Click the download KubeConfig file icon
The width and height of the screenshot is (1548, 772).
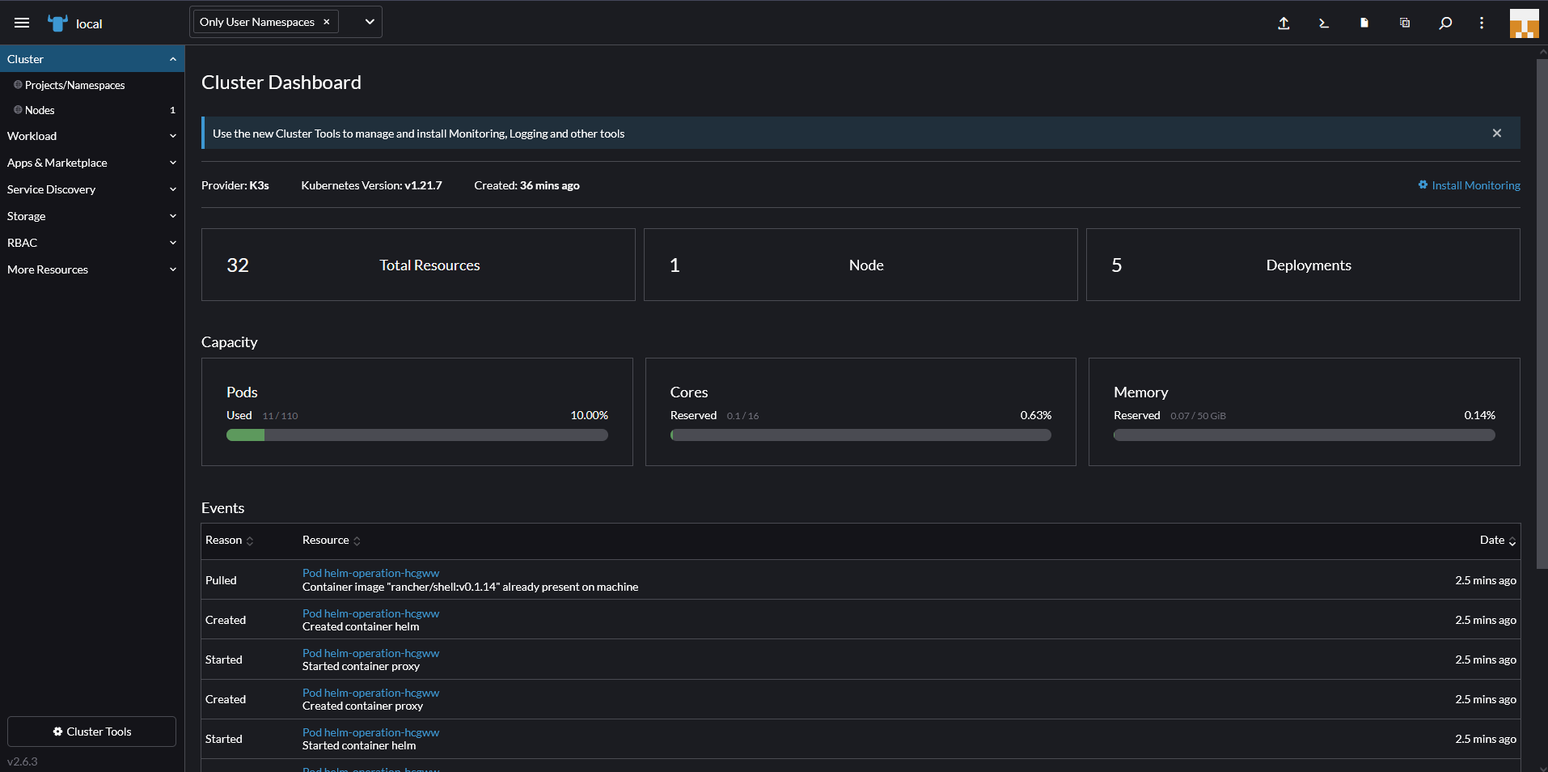1364,23
